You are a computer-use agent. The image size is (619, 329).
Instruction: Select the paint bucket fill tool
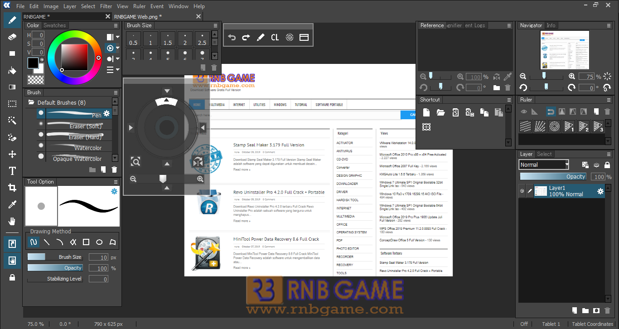12,70
